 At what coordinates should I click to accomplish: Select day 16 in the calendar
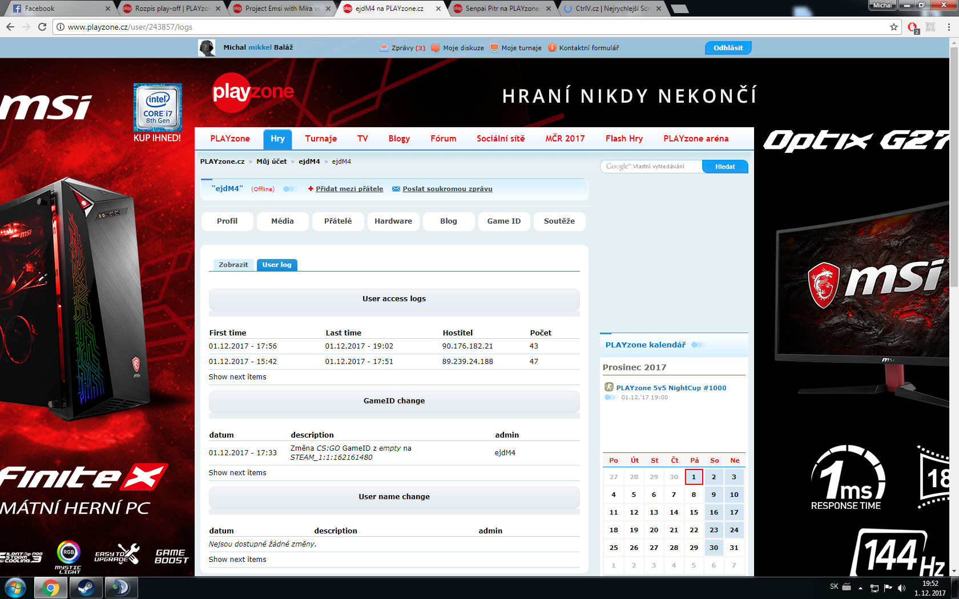coord(714,512)
